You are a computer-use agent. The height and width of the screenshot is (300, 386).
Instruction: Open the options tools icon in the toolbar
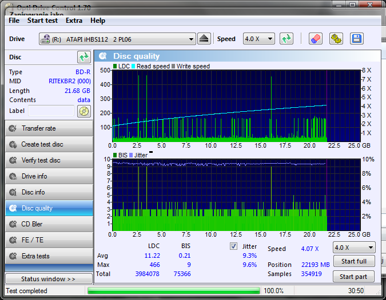tap(336, 39)
